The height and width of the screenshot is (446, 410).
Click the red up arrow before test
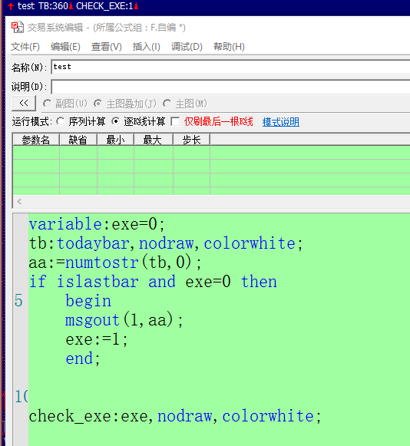pos(11,6)
